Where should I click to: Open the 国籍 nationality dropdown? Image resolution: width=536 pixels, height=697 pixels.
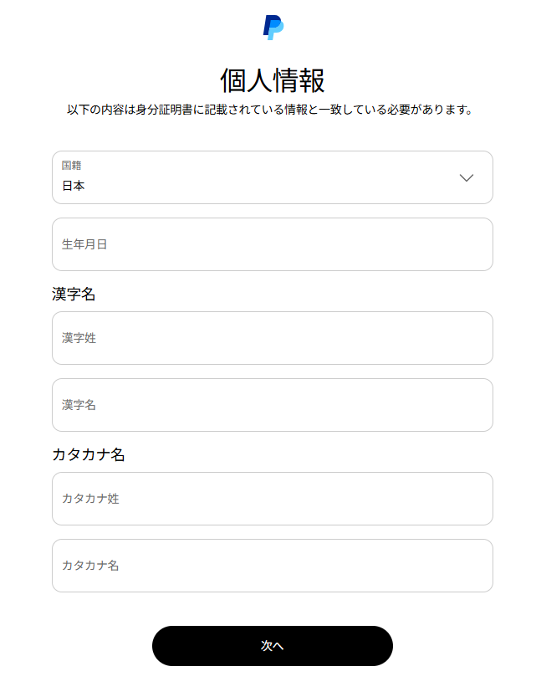(x=272, y=177)
